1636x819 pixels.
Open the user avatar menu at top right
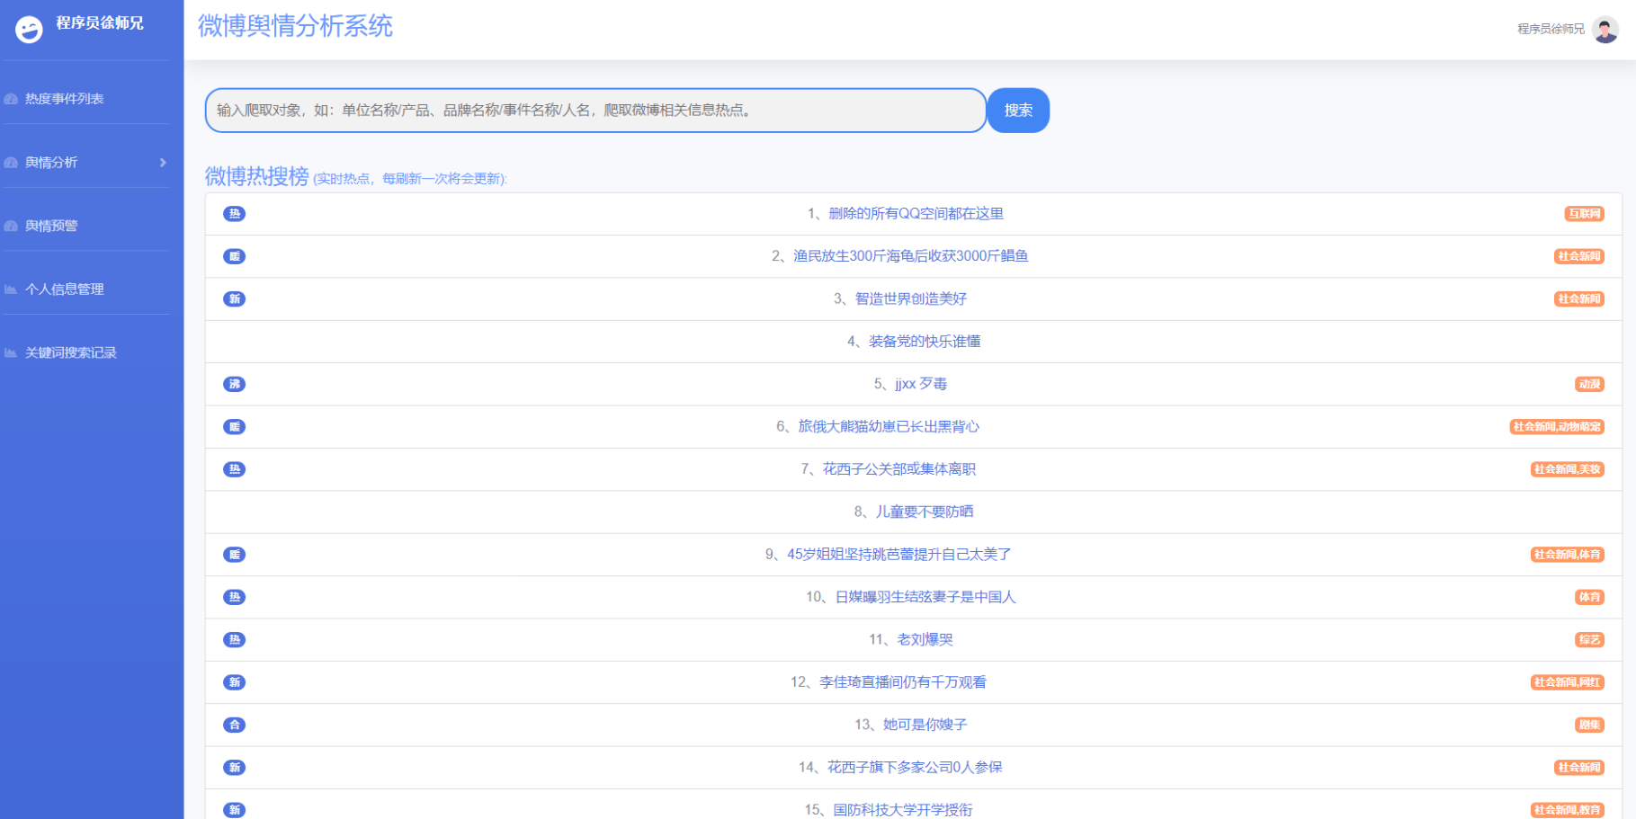coord(1605,30)
